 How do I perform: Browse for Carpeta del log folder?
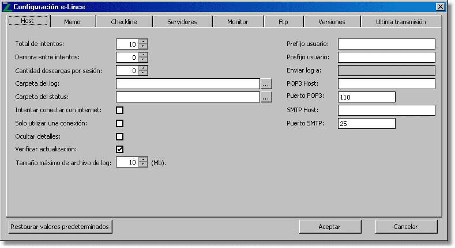pos(266,83)
